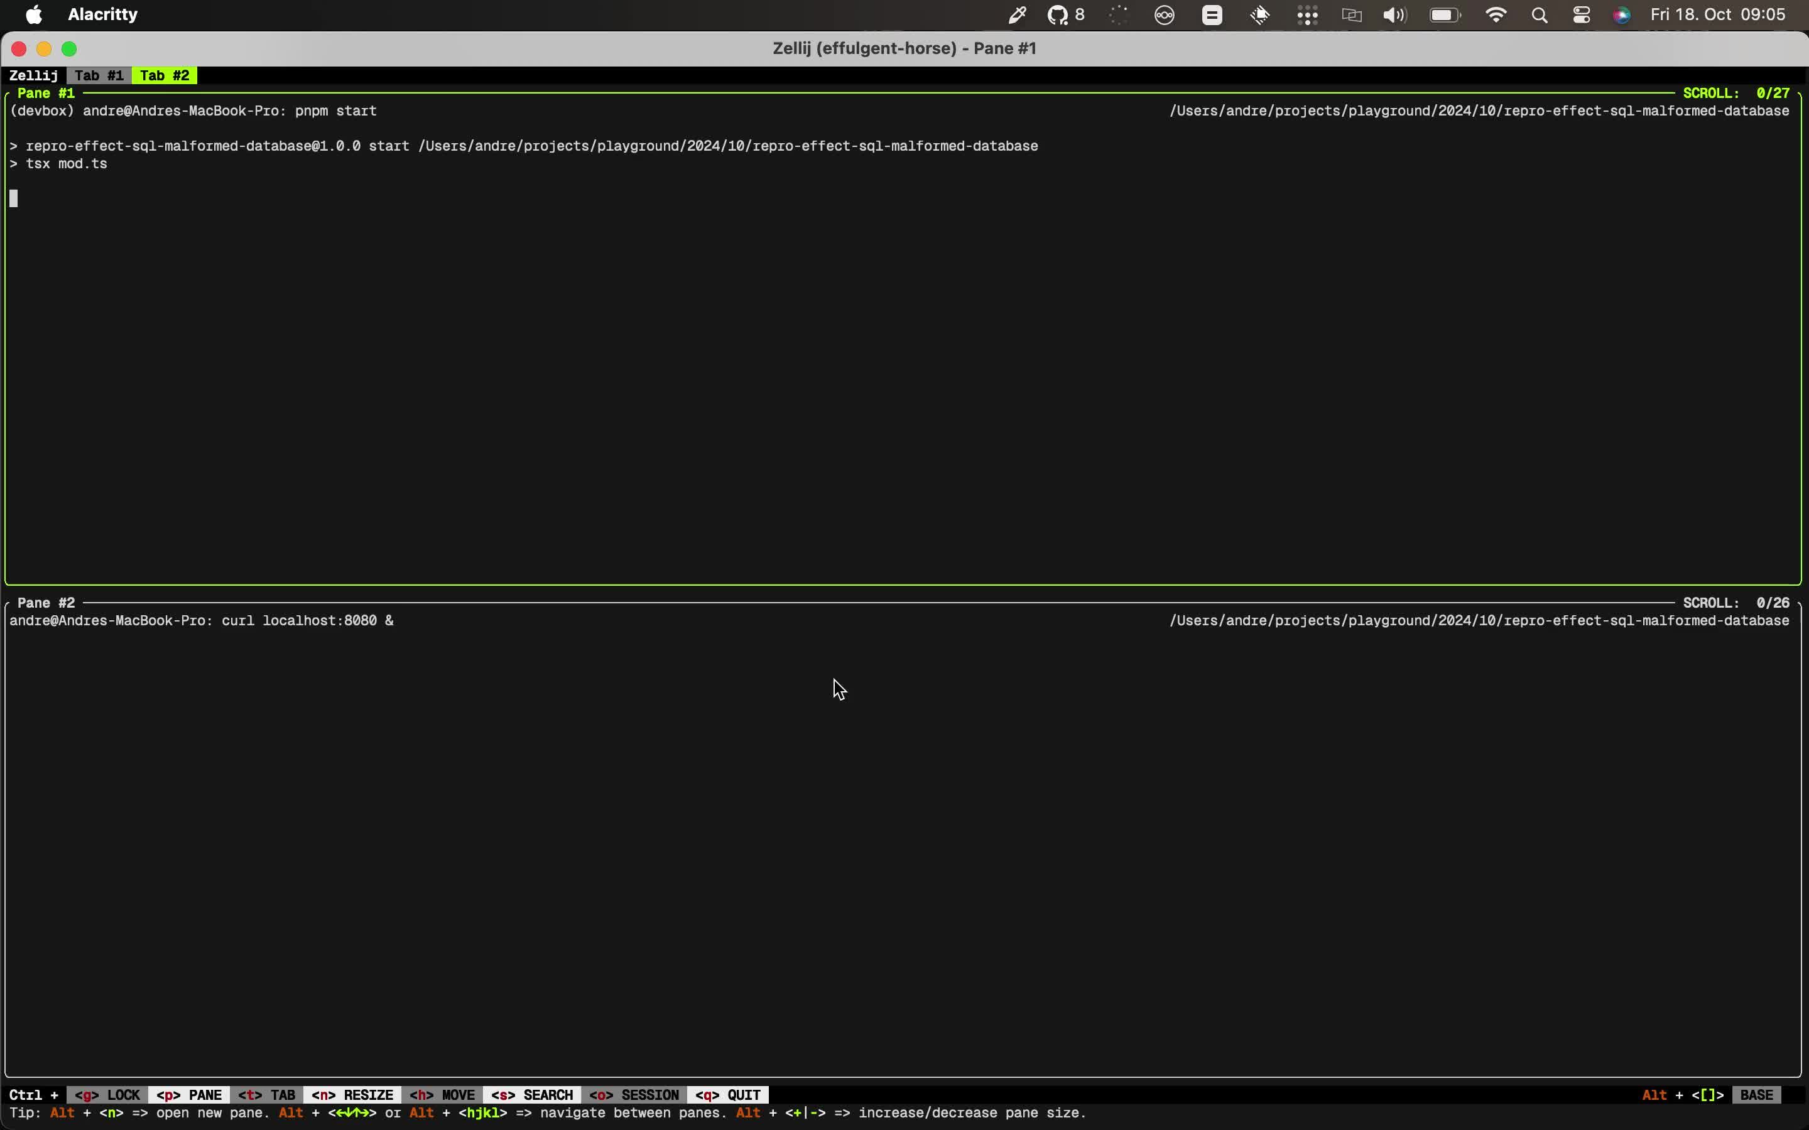Viewport: 1809px width, 1130px height.
Task: Launch Siri from the menu bar
Action: [x=1621, y=15]
